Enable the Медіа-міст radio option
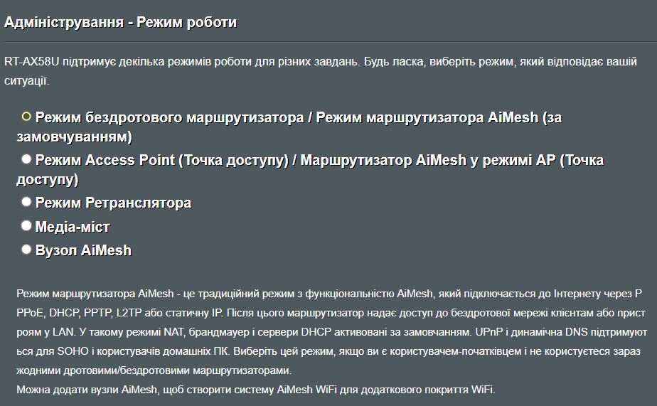This screenshot has width=657, height=406. (26, 225)
